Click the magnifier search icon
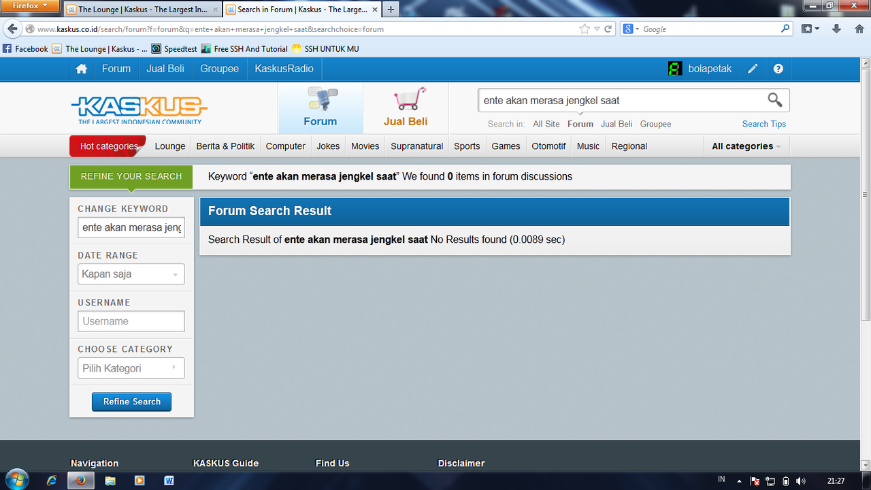 774,100
